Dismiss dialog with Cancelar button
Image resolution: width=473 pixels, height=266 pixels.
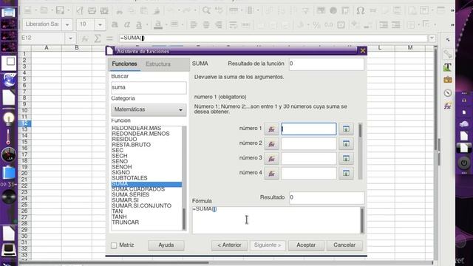pos(344,245)
